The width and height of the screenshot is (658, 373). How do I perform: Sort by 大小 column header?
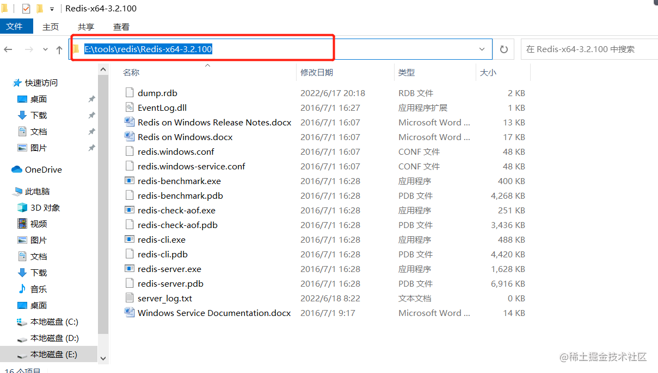[x=488, y=72]
